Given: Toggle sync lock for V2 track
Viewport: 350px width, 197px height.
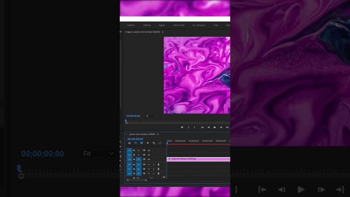Looking at the screenshot, I should coord(144,155).
